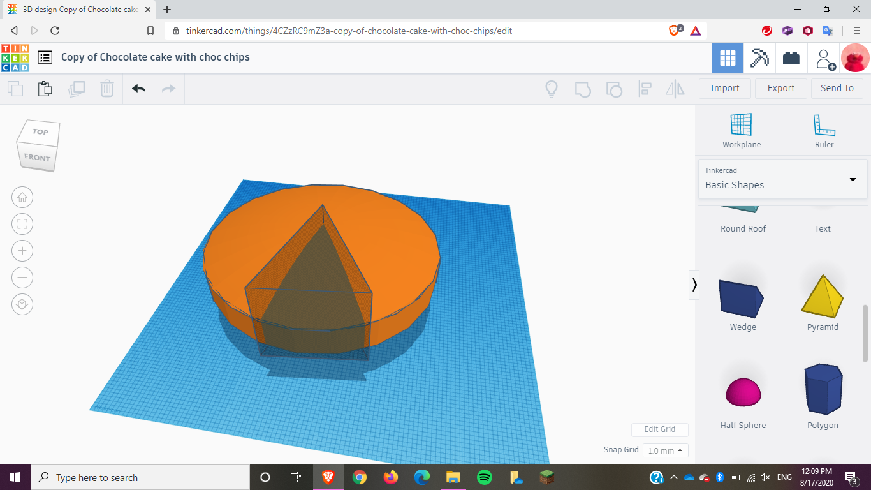Open the Basic Shapes dropdown

[782, 179]
